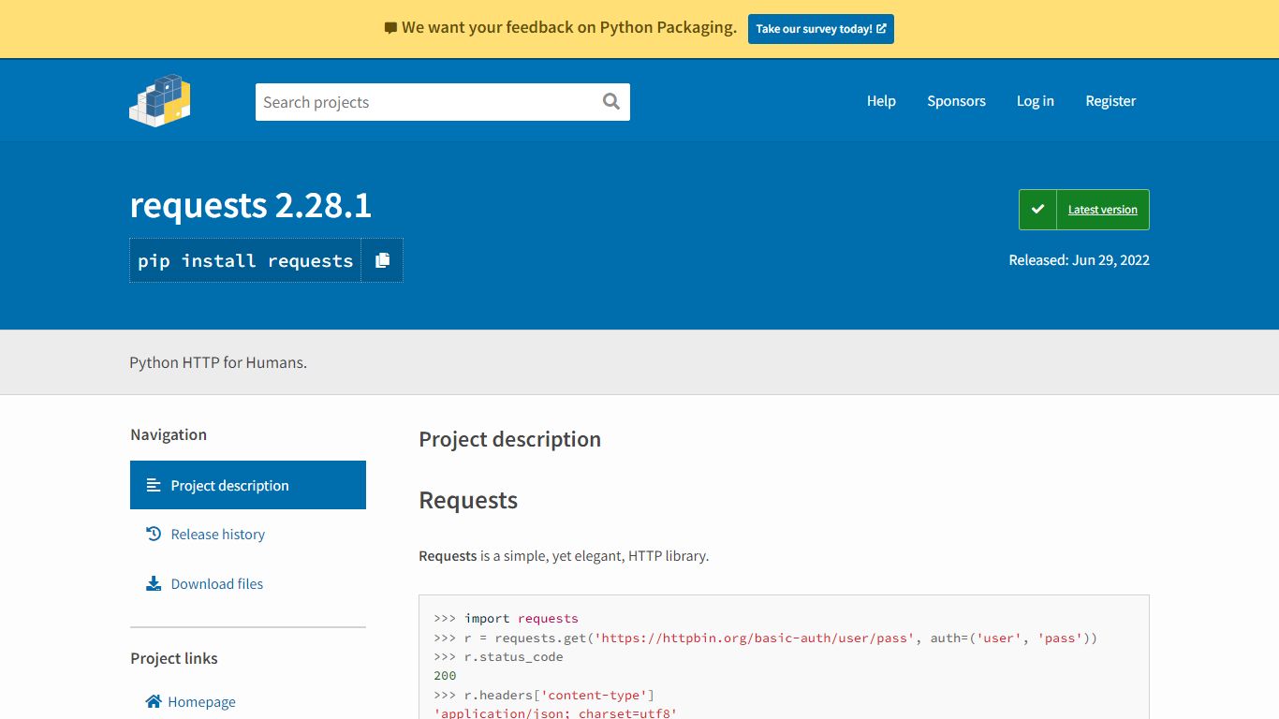
Task: Click the Homepage house icon
Action: (154, 701)
